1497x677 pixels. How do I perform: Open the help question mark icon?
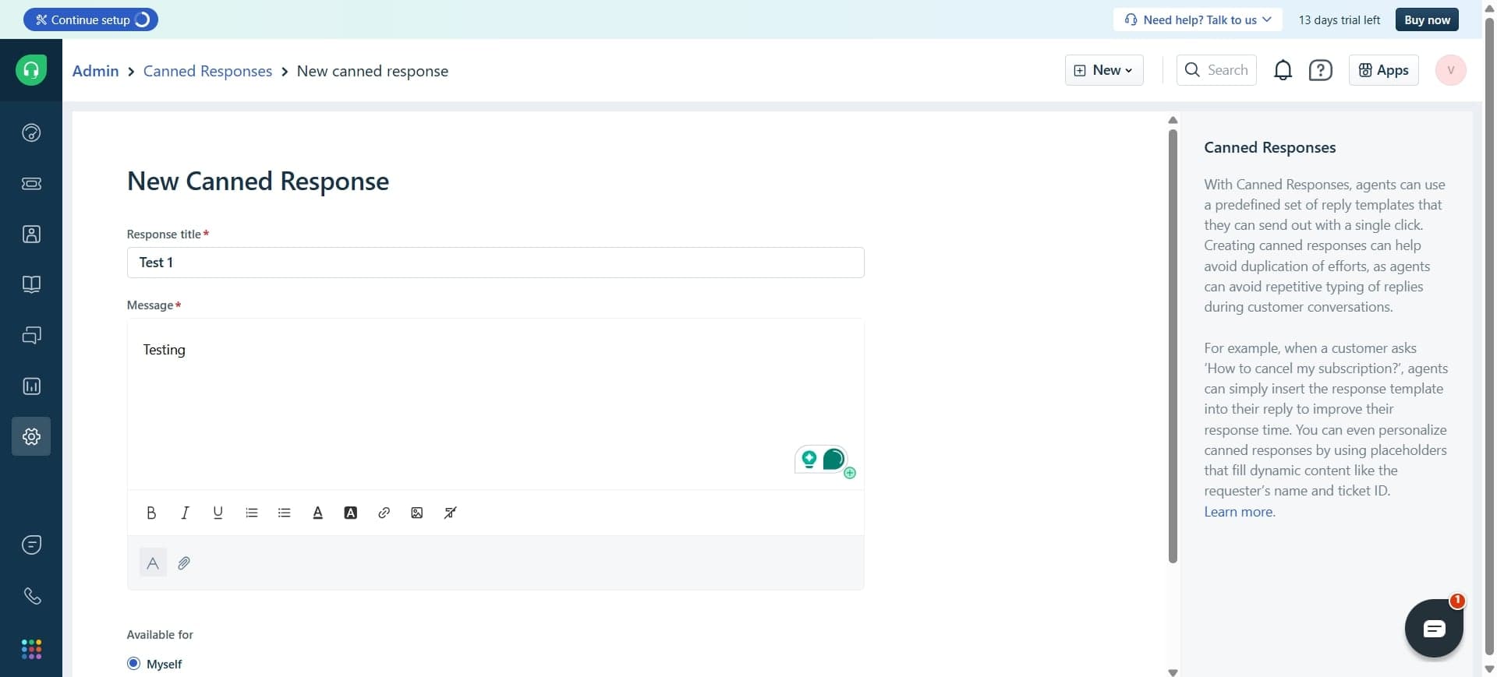1320,70
